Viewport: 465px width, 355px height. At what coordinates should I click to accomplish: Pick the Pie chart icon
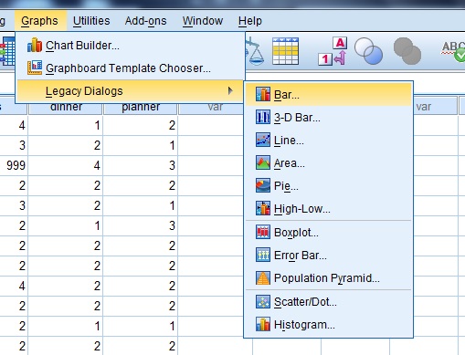(263, 185)
